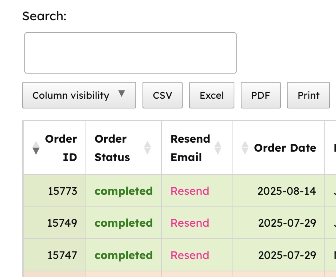This screenshot has height=277, width=336.
Task: Download the table as PDF
Action: click(x=261, y=95)
